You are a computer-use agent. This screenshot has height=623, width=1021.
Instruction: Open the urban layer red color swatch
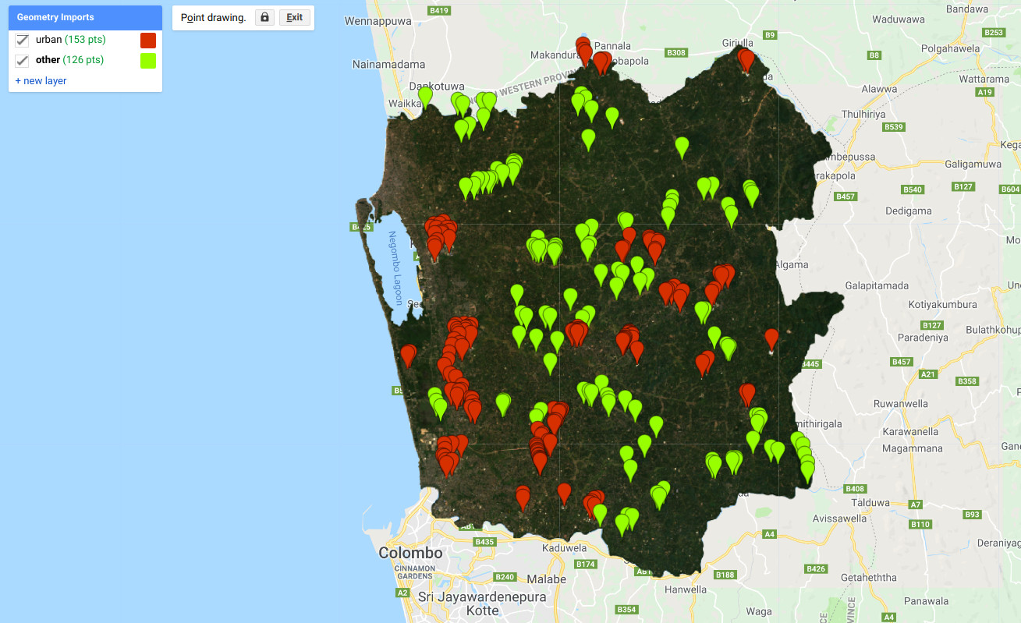[x=147, y=40]
